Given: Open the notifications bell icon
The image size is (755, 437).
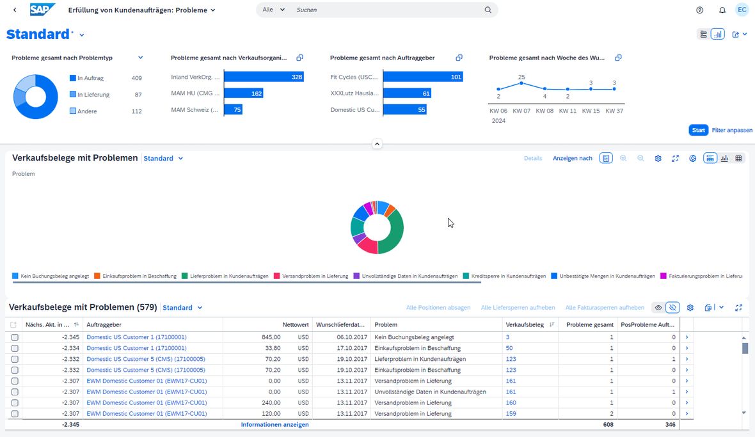Looking at the screenshot, I should point(722,10).
